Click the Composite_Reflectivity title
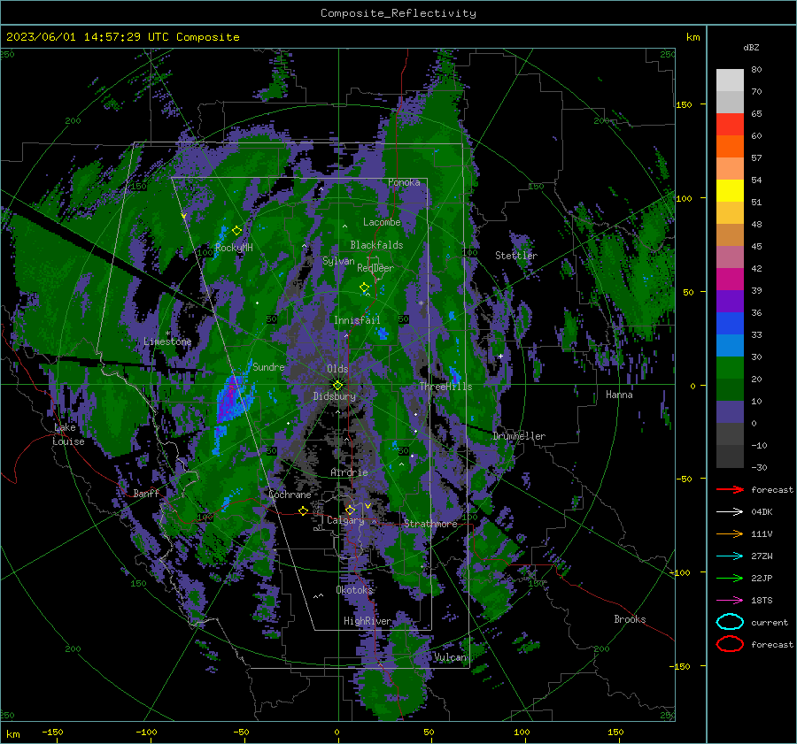 coord(398,13)
